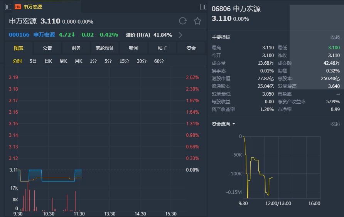
Task: Click the 2.62% percent axis label
Action: pos(192,77)
